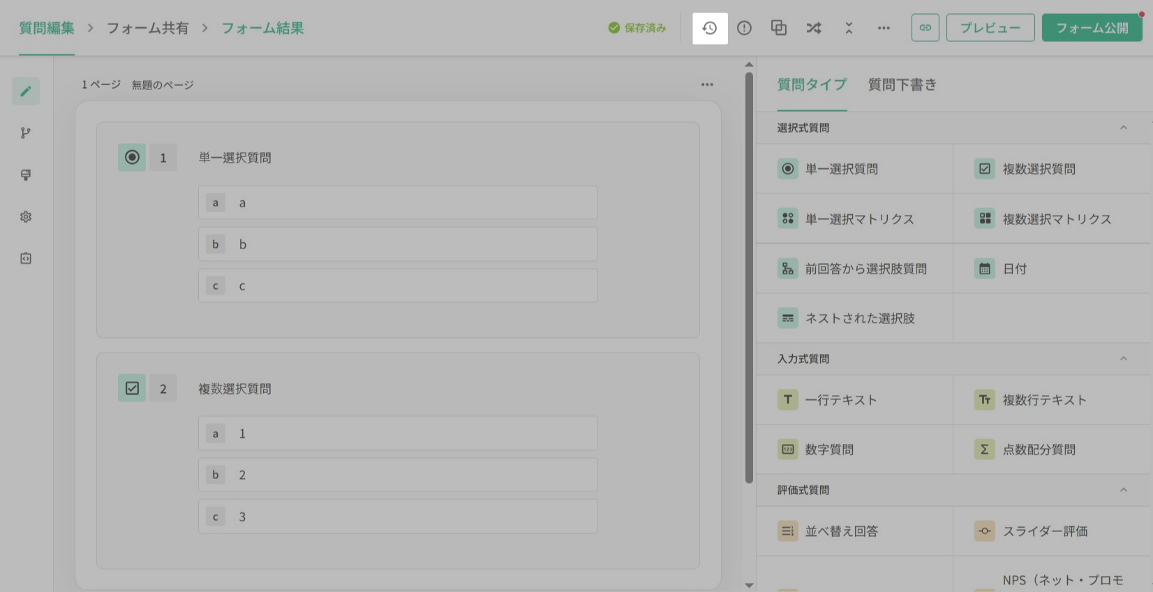Screen dimensions: 1153x592
Task: Click the alert exclamation circle icon
Action: pos(745,28)
